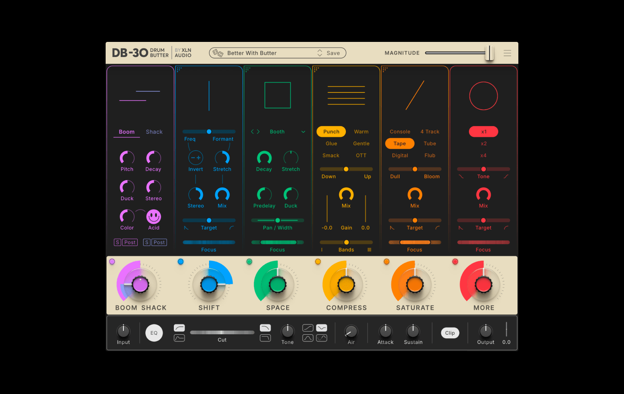Choose the tilt tone curve icon
This screenshot has height=394, width=624.
[308, 328]
